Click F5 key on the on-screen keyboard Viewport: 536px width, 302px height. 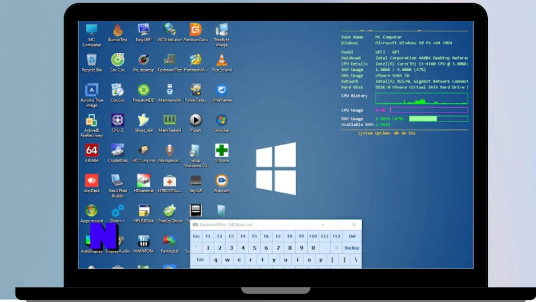(254, 236)
